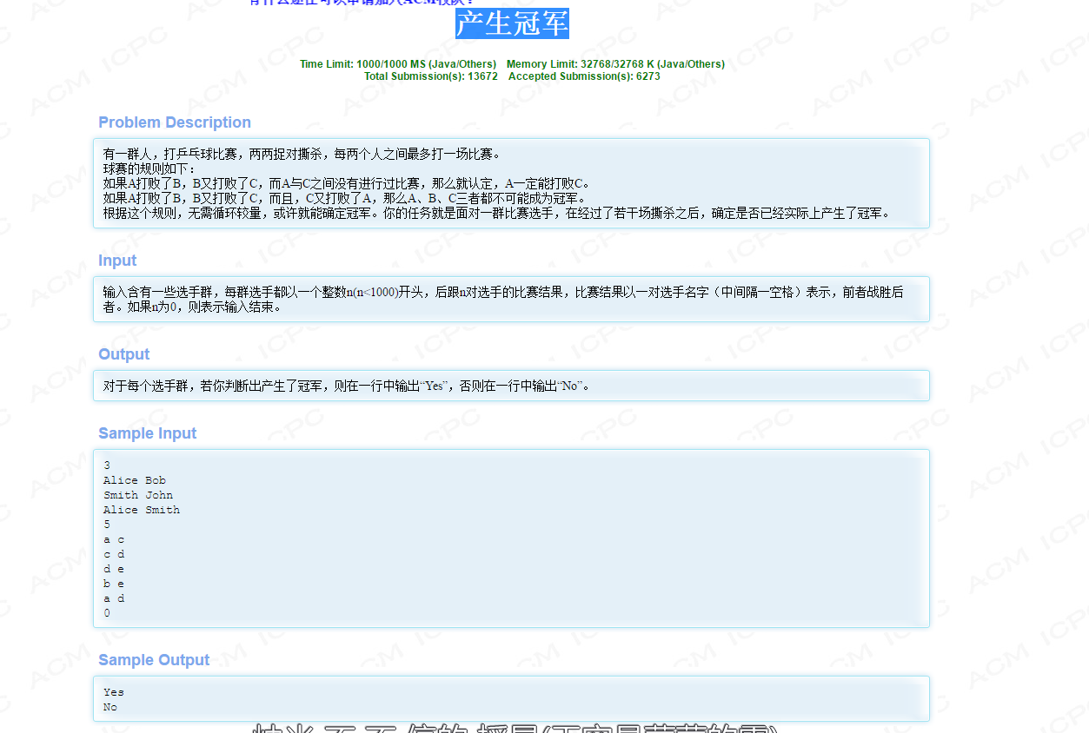This screenshot has width=1089, height=733.
Task: Click the sample line Alice Smith
Action: pyautogui.click(x=142, y=510)
